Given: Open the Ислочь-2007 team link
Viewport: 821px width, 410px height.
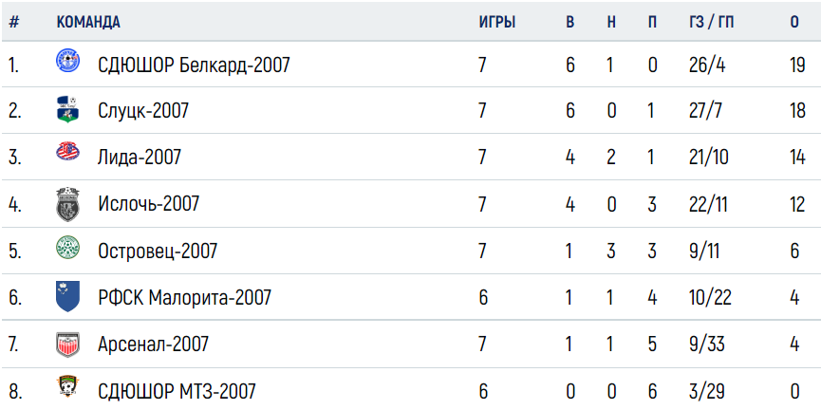Looking at the screenshot, I should coord(149,203).
